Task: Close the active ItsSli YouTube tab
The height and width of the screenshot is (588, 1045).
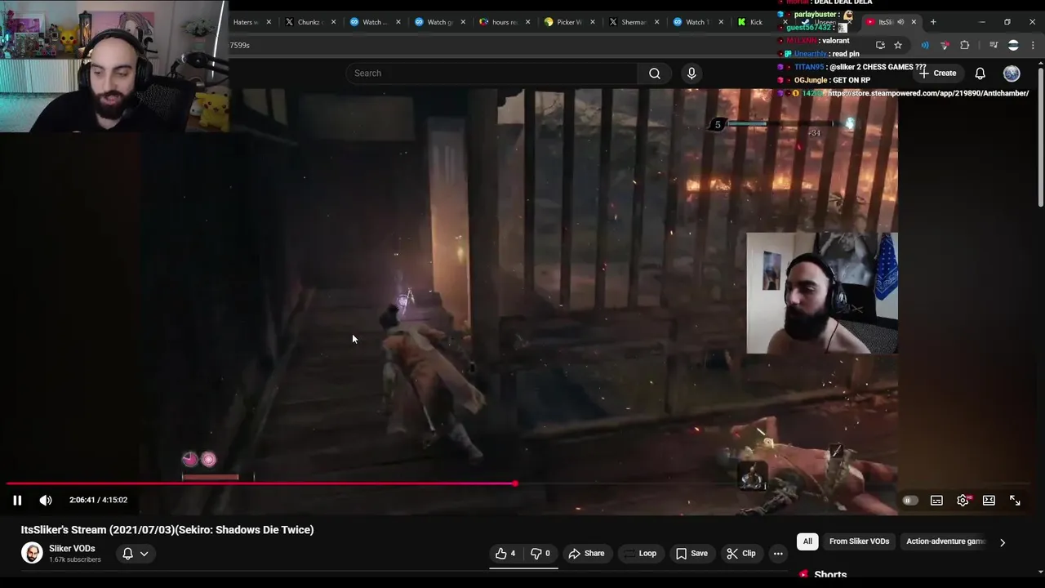Action: (x=914, y=22)
